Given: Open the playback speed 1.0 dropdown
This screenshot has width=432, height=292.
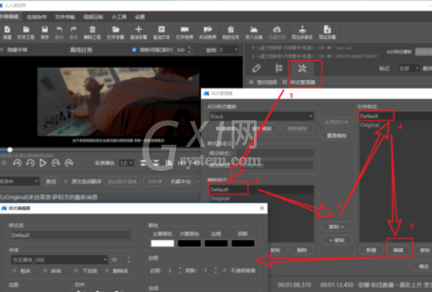Looking at the screenshot, I should [126, 163].
